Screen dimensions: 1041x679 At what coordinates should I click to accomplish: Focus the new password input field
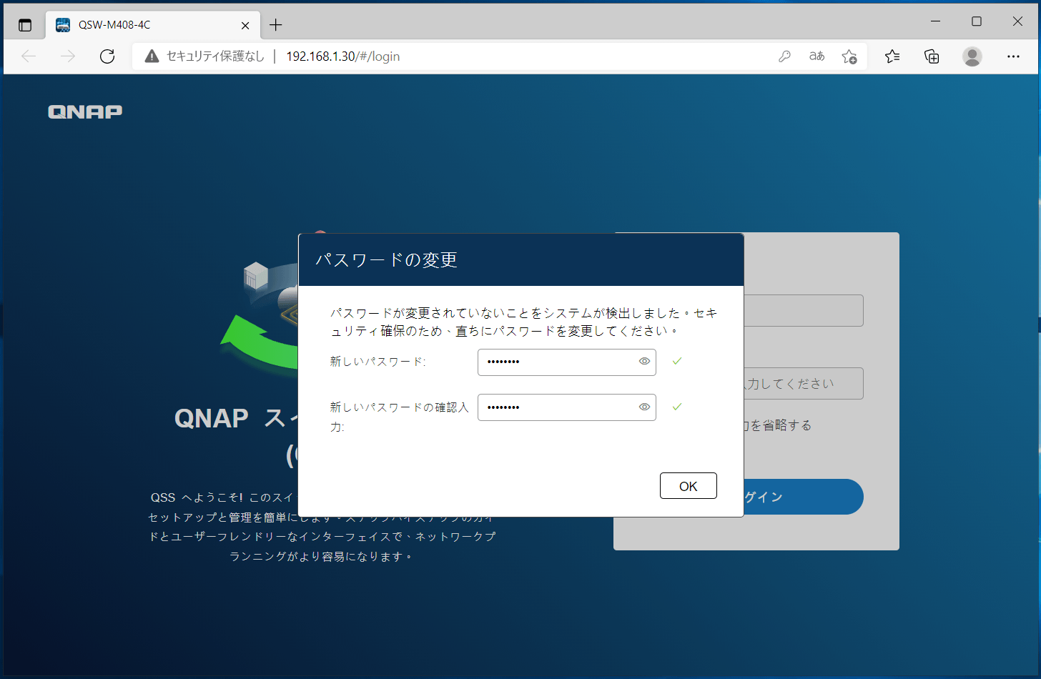[x=566, y=362]
